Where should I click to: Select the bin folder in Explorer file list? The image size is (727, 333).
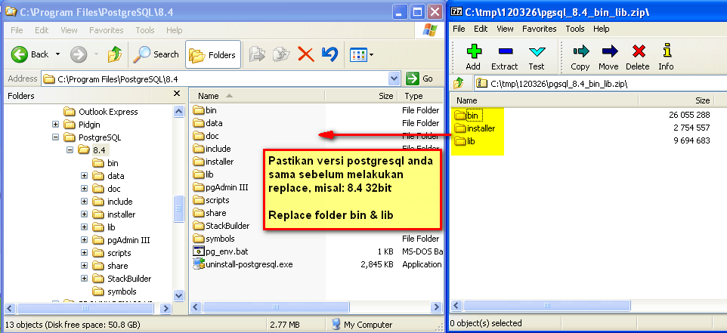click(205, 110)
